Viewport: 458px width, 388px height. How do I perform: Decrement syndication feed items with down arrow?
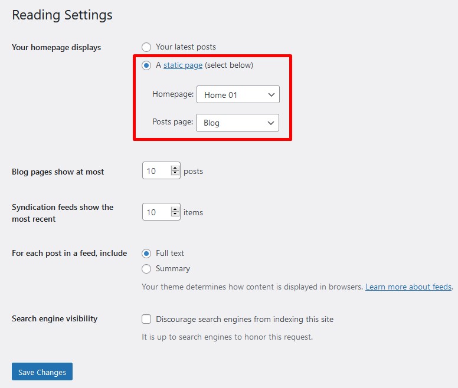pos(175,215)
